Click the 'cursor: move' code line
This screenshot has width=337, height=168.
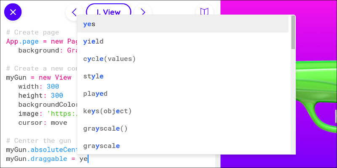43,123
